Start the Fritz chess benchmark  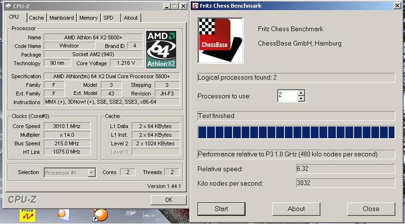point(221,209)
